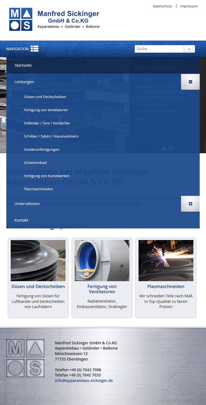This screenshot has width=206, height=405.
Task: Open Schilder / Tafeln / Hausnummern entry
Action: (51, 136)
